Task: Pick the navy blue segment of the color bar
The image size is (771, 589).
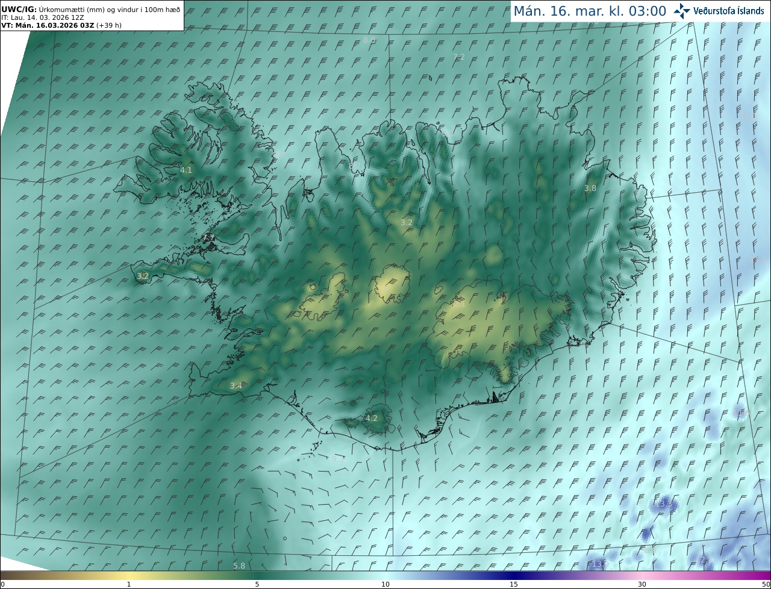Action: pyautogui.click(x=514, y=575)
